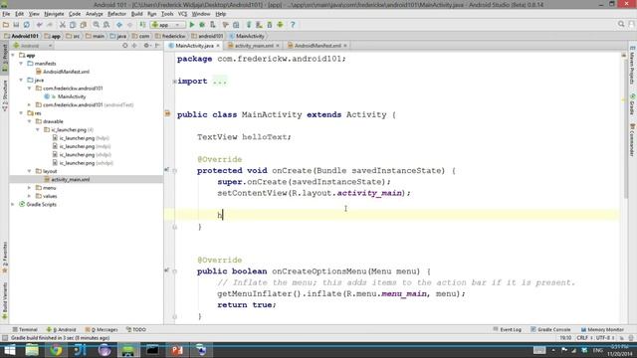This screenshot has height=358, width=637.
Task: Expand Gradle Scripts node
Action: pyautogui.click(x=13, y=205)
